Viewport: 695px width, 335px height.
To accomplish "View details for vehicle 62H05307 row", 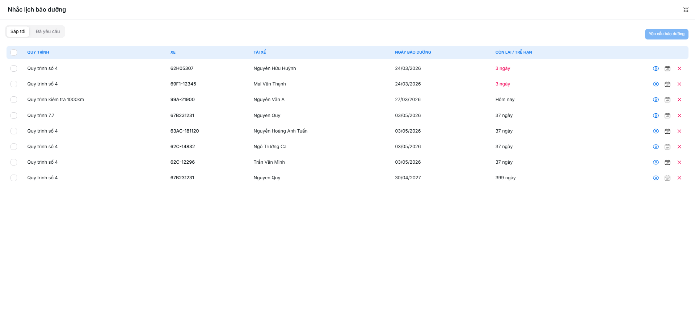I will point(656,68).
